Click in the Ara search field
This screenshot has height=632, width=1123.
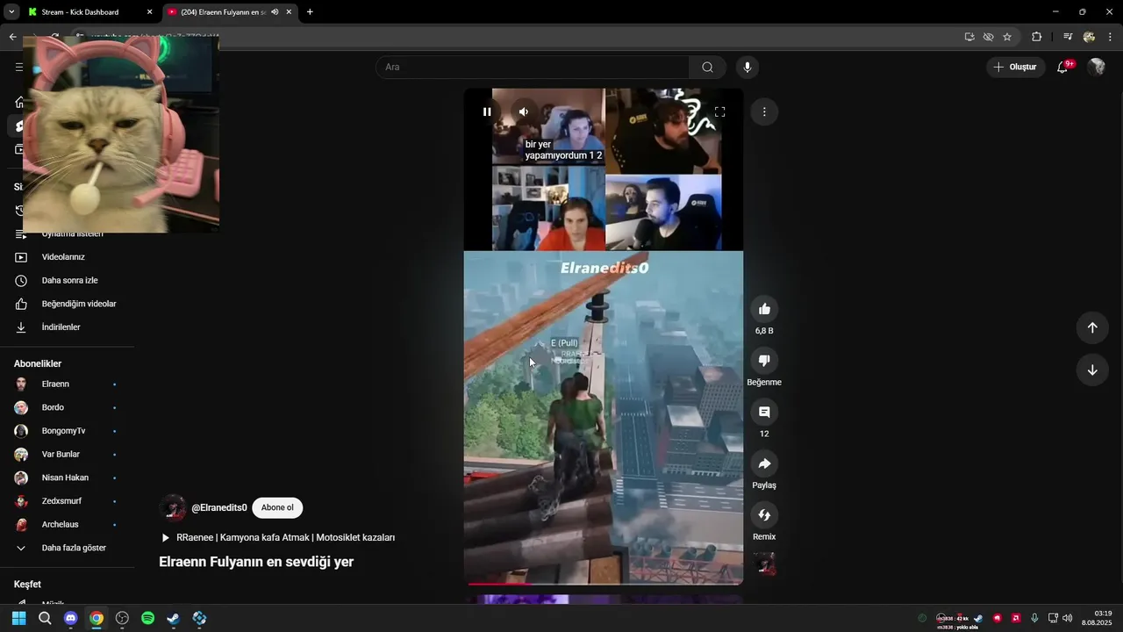tap(533, 67)
